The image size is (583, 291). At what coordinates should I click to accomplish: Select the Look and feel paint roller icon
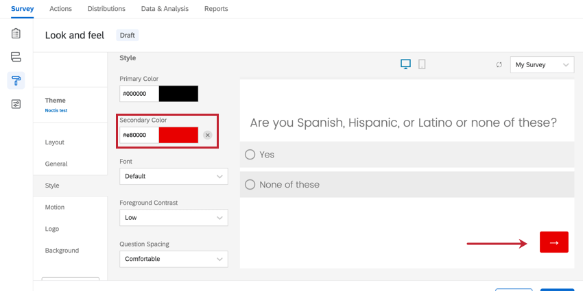[16, 80]
